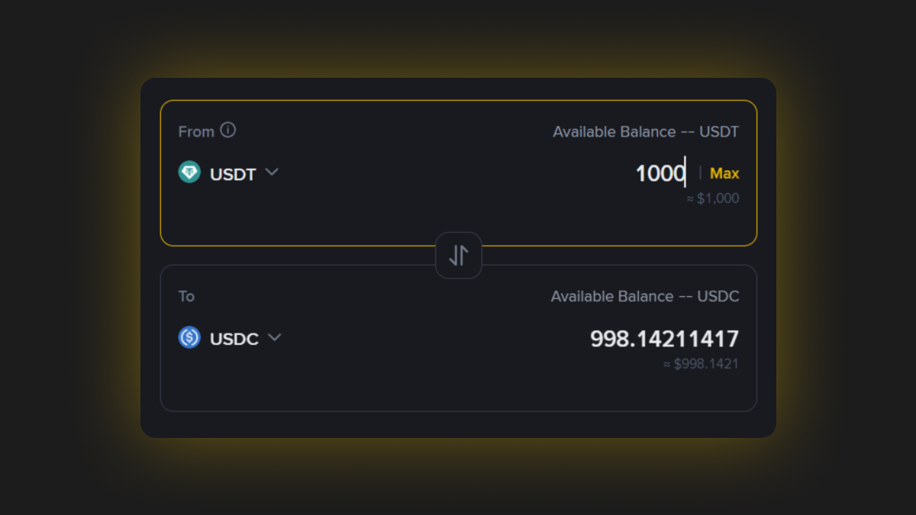The width and height of the screenshot is (916, 515).
Task: Click the ≈ $998.1421 estimated value
Action: [701, 365]
